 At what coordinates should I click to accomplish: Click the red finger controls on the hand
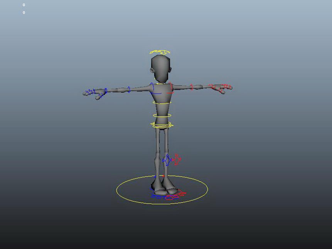point(224,87)
